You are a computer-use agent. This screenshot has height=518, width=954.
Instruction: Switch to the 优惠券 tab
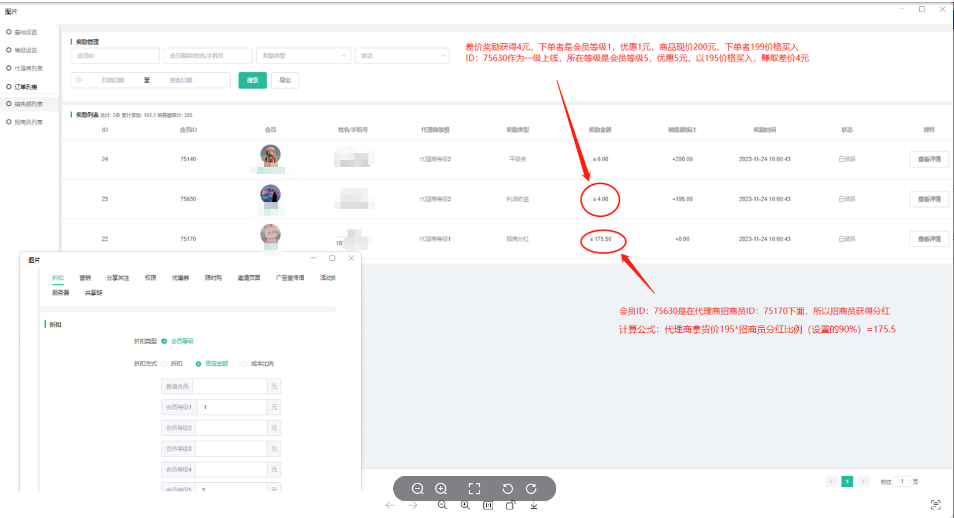pyautogui.click(x=180, y=278)
